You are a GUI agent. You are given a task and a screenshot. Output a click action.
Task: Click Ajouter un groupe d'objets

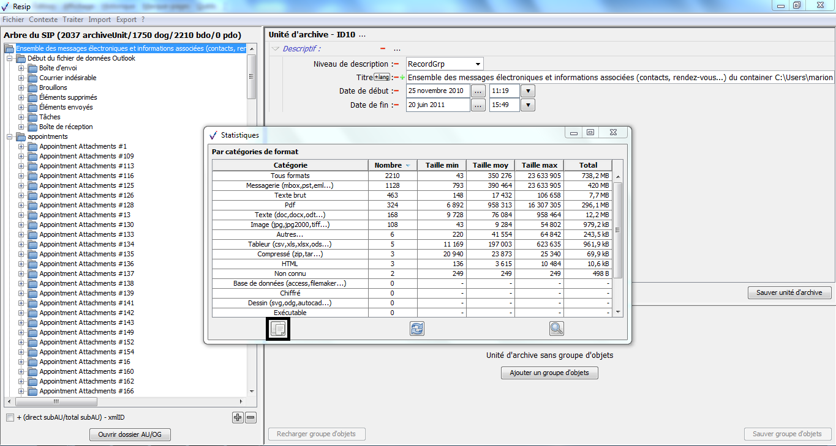(x=549, y=373)
